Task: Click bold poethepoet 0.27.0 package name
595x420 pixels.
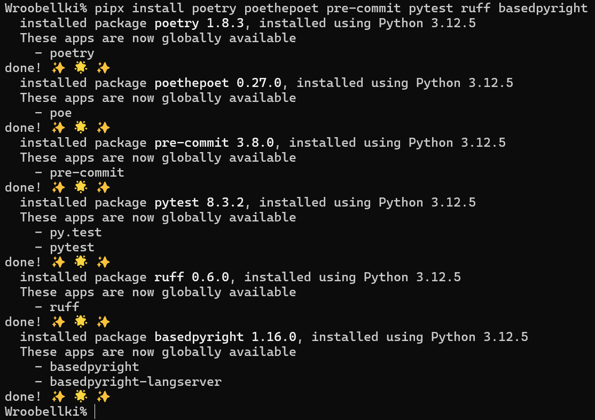Action: click(218, 83)
